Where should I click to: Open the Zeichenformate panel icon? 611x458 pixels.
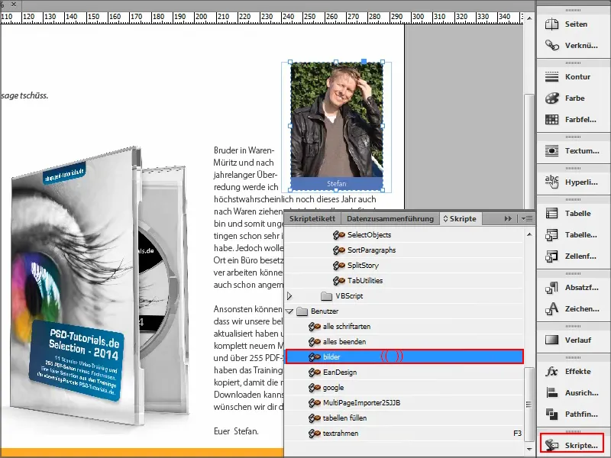pyautogui.click(x=551, y=309)
